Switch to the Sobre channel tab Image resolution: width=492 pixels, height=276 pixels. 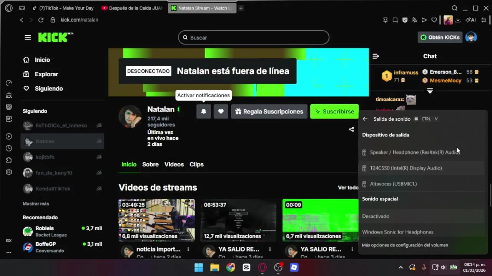click(150, 164)
